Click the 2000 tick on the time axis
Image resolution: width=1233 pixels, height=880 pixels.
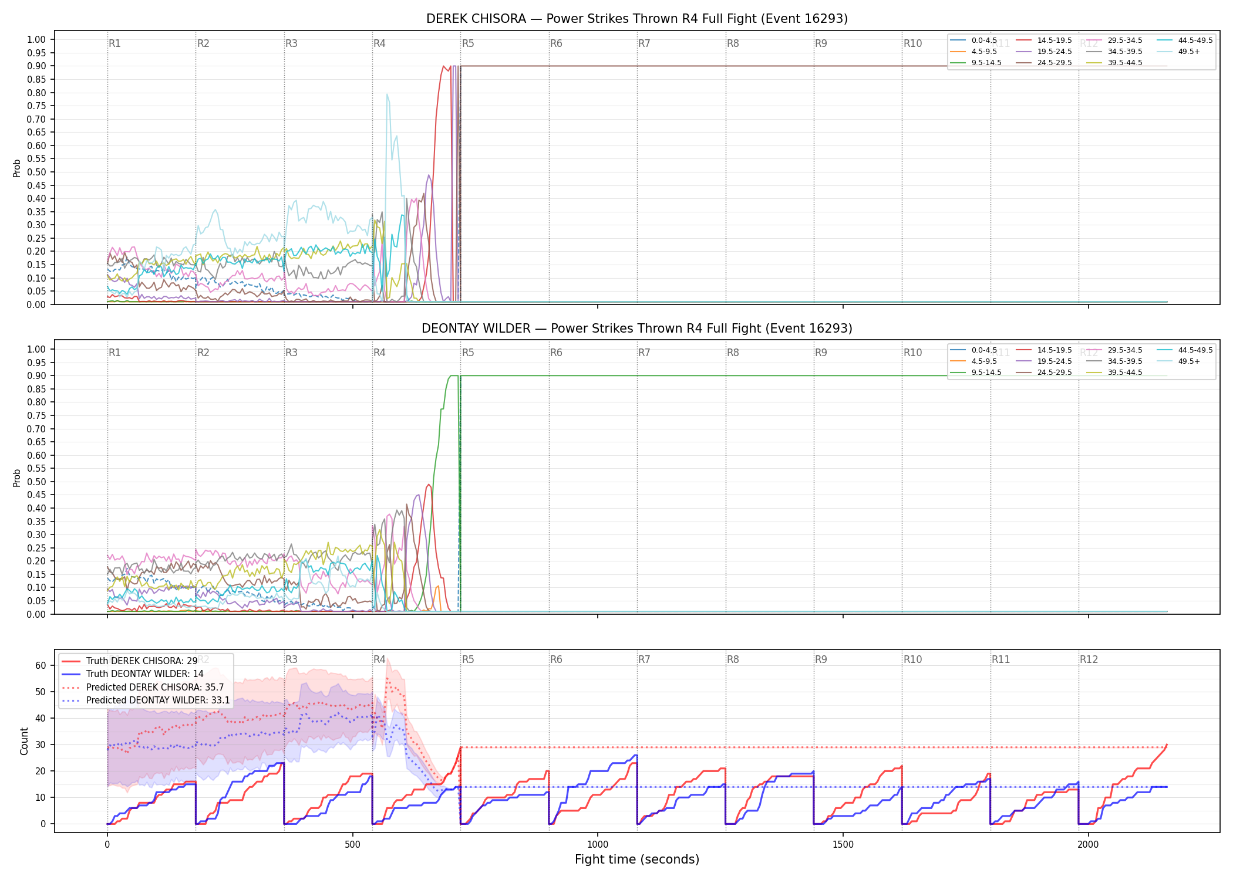click(1088, 845)
